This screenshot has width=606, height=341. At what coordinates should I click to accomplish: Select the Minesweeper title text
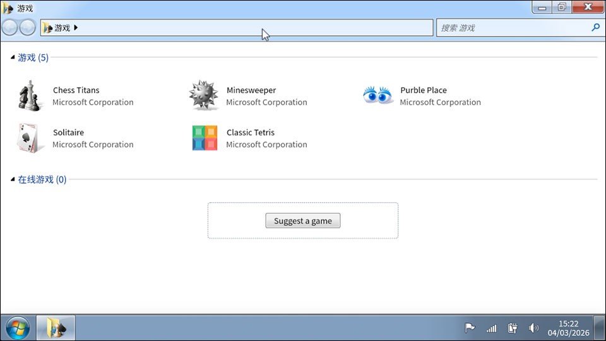[251, 90]
